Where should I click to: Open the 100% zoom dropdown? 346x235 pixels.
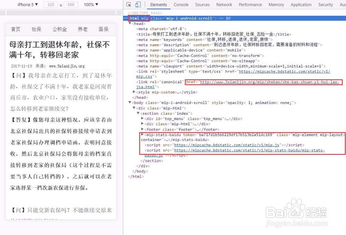click(91, 4)
